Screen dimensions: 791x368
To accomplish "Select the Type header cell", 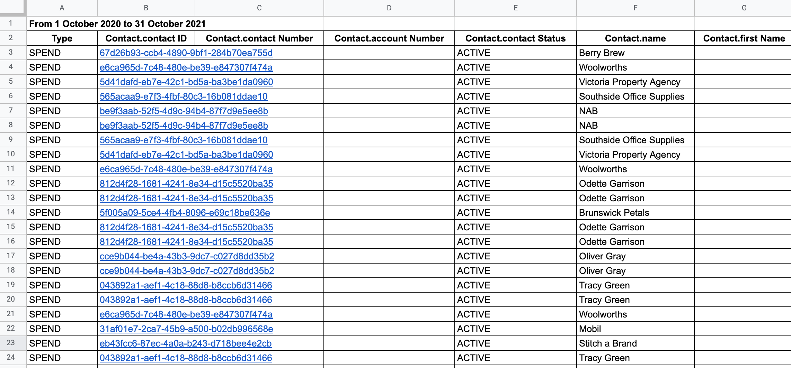I will 62,38.
